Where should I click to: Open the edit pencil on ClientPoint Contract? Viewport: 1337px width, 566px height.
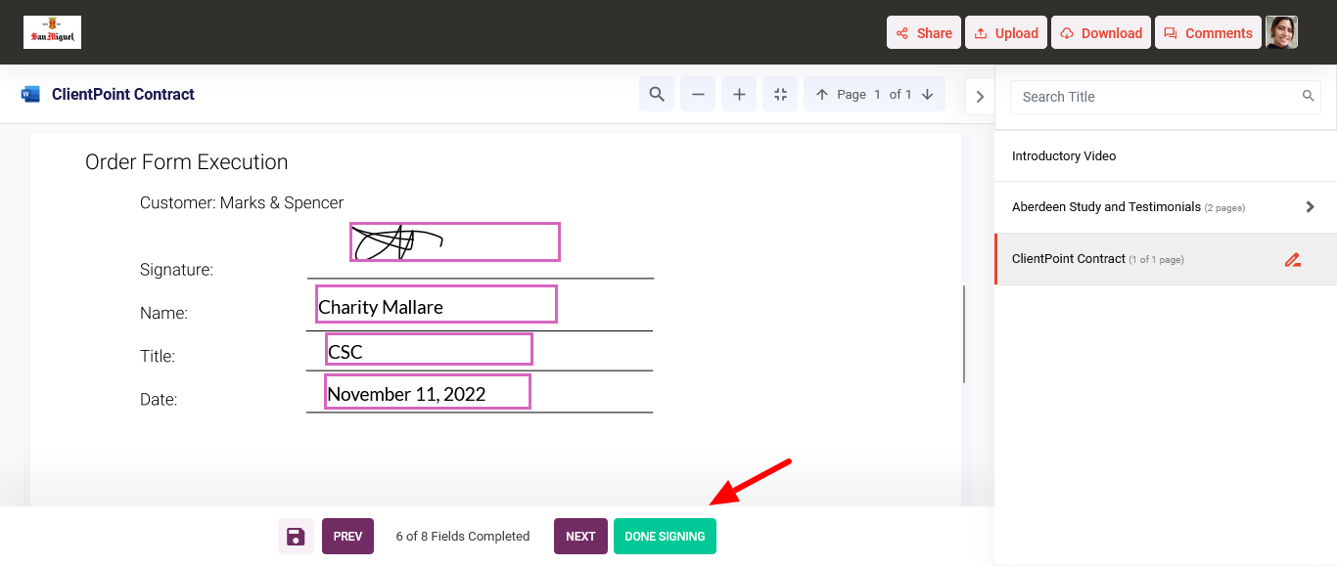(1293, 259)
